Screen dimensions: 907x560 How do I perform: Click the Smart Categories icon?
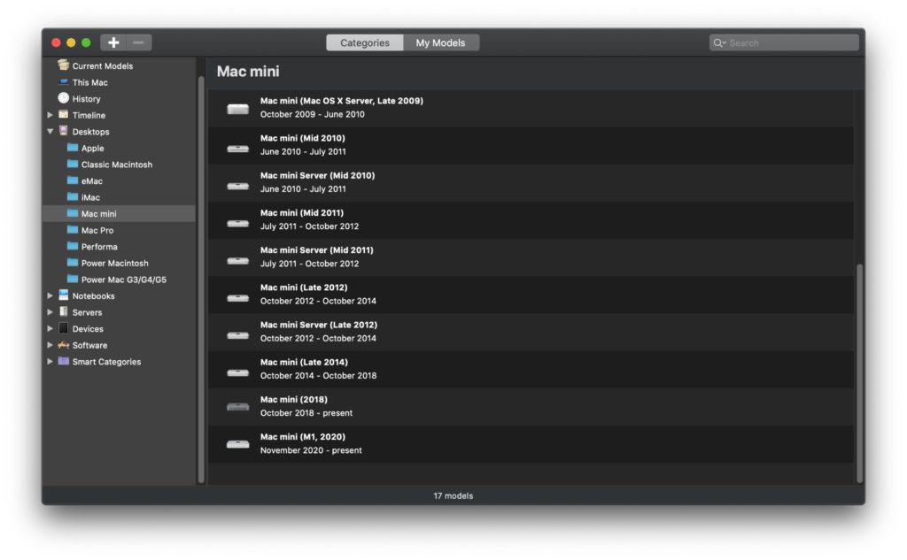click(x=63, y=361)
